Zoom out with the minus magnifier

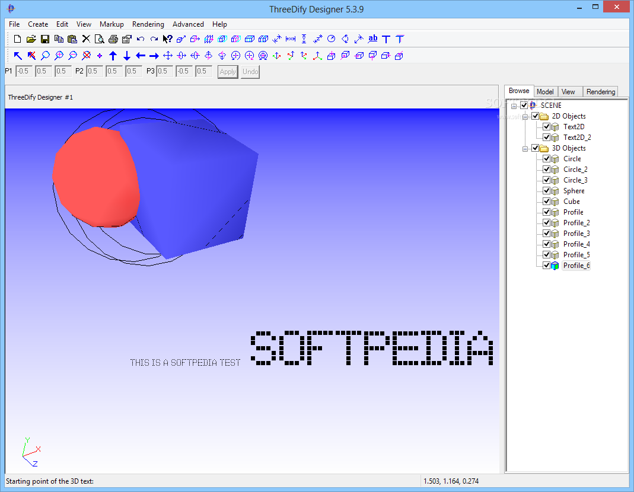pos(72,56)
